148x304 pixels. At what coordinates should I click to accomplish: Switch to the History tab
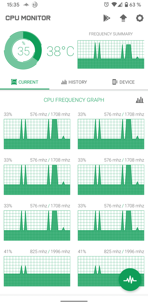point(74,82)
